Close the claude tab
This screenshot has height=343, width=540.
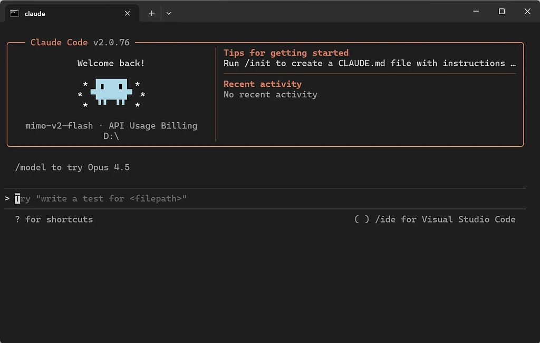(128, 13)
